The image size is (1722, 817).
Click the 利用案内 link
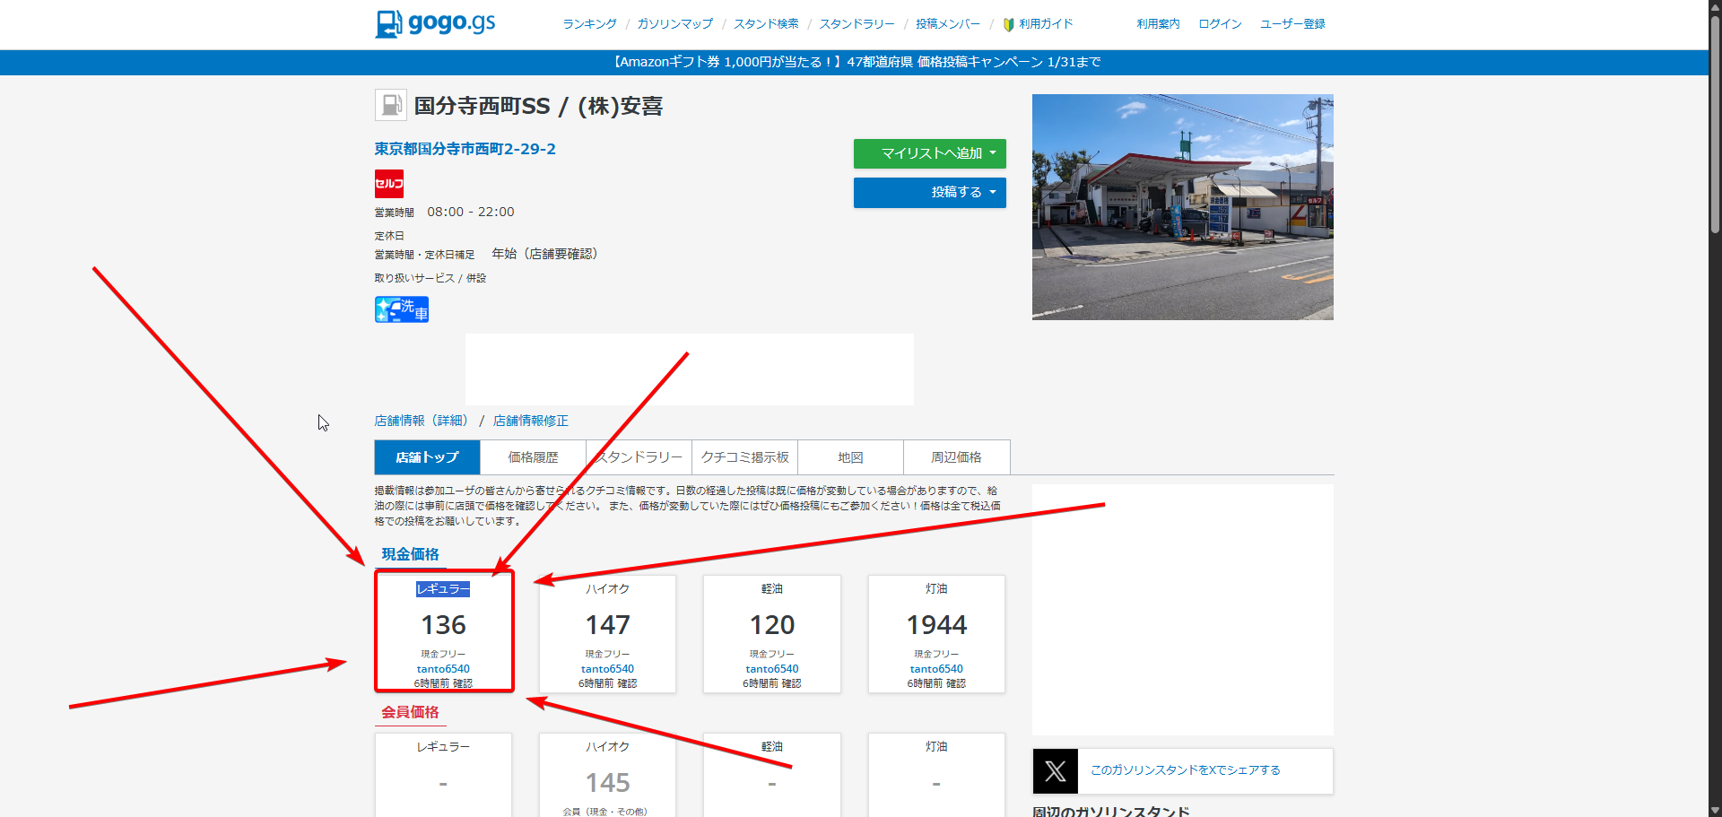coord(1158,24)
